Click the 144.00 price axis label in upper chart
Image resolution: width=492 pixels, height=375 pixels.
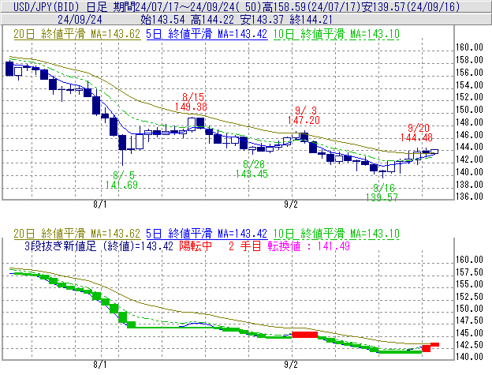(x=469, y=147)
